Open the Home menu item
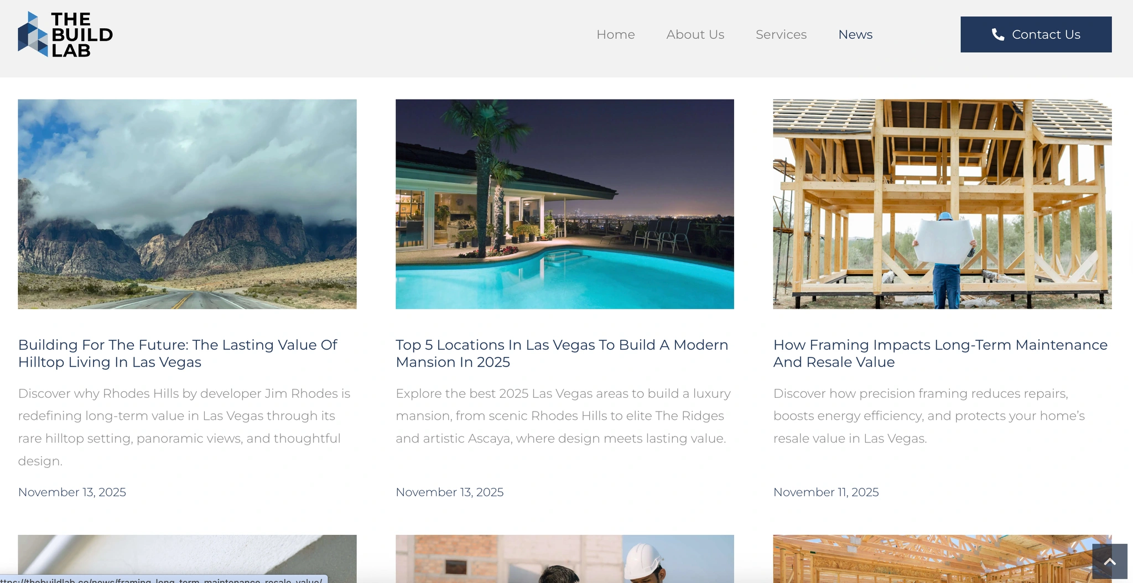 pos(615,34)
